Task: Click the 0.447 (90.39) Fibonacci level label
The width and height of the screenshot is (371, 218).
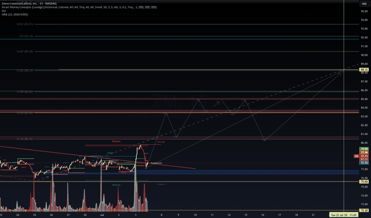Action: click(25, 52)
